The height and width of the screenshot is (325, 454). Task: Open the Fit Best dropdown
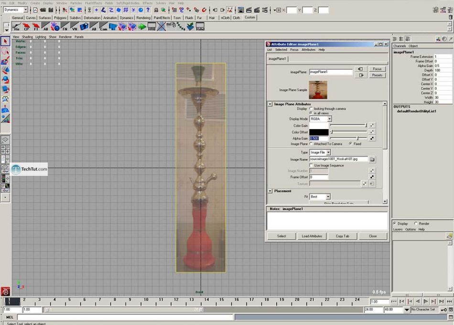coord(320,197)
